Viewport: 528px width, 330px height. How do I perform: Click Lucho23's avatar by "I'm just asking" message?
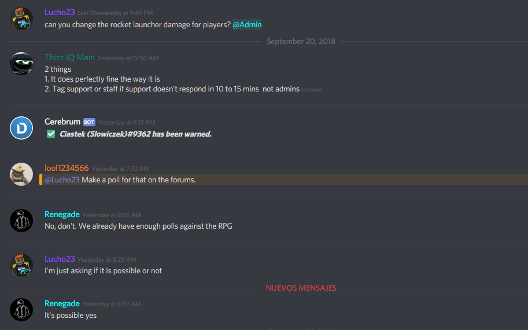(x=21, y=265)
